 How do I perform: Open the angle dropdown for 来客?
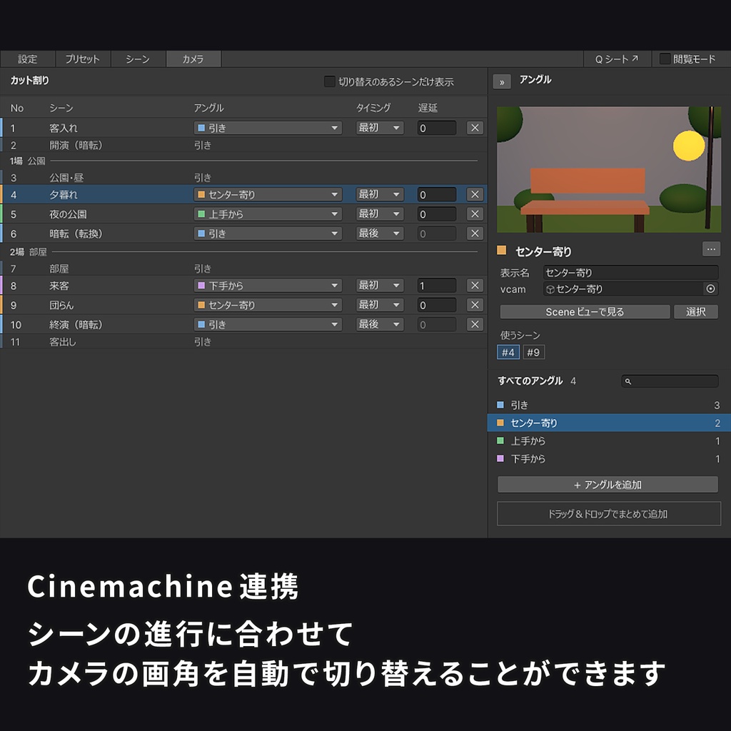point(268,286)
